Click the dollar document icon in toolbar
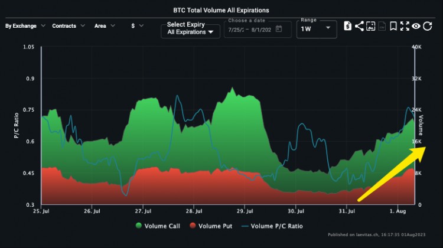Viewport: 443px width, 248px height. 348,26
